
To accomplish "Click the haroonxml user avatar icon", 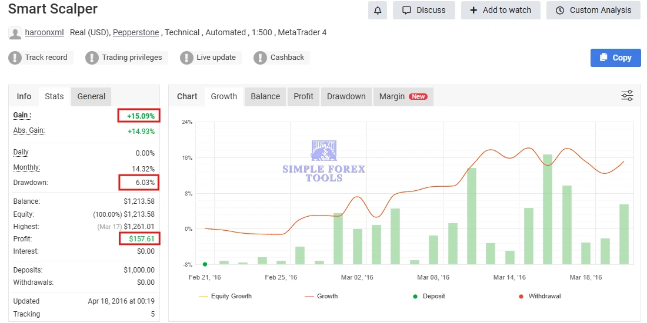I will click(15, 33).
